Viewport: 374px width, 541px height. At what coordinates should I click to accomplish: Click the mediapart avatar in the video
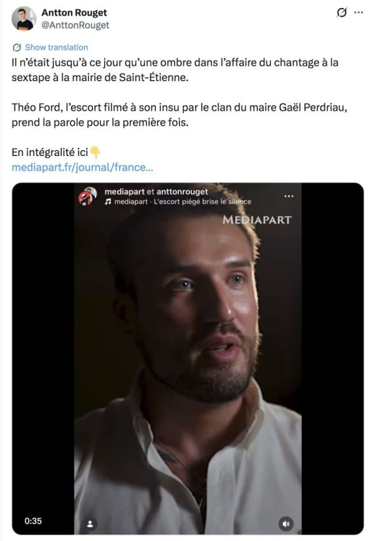coord(87,196)
